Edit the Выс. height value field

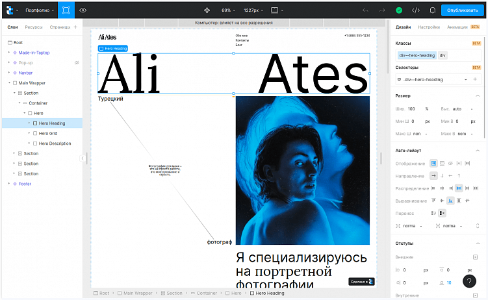click(x=459, y=109)
